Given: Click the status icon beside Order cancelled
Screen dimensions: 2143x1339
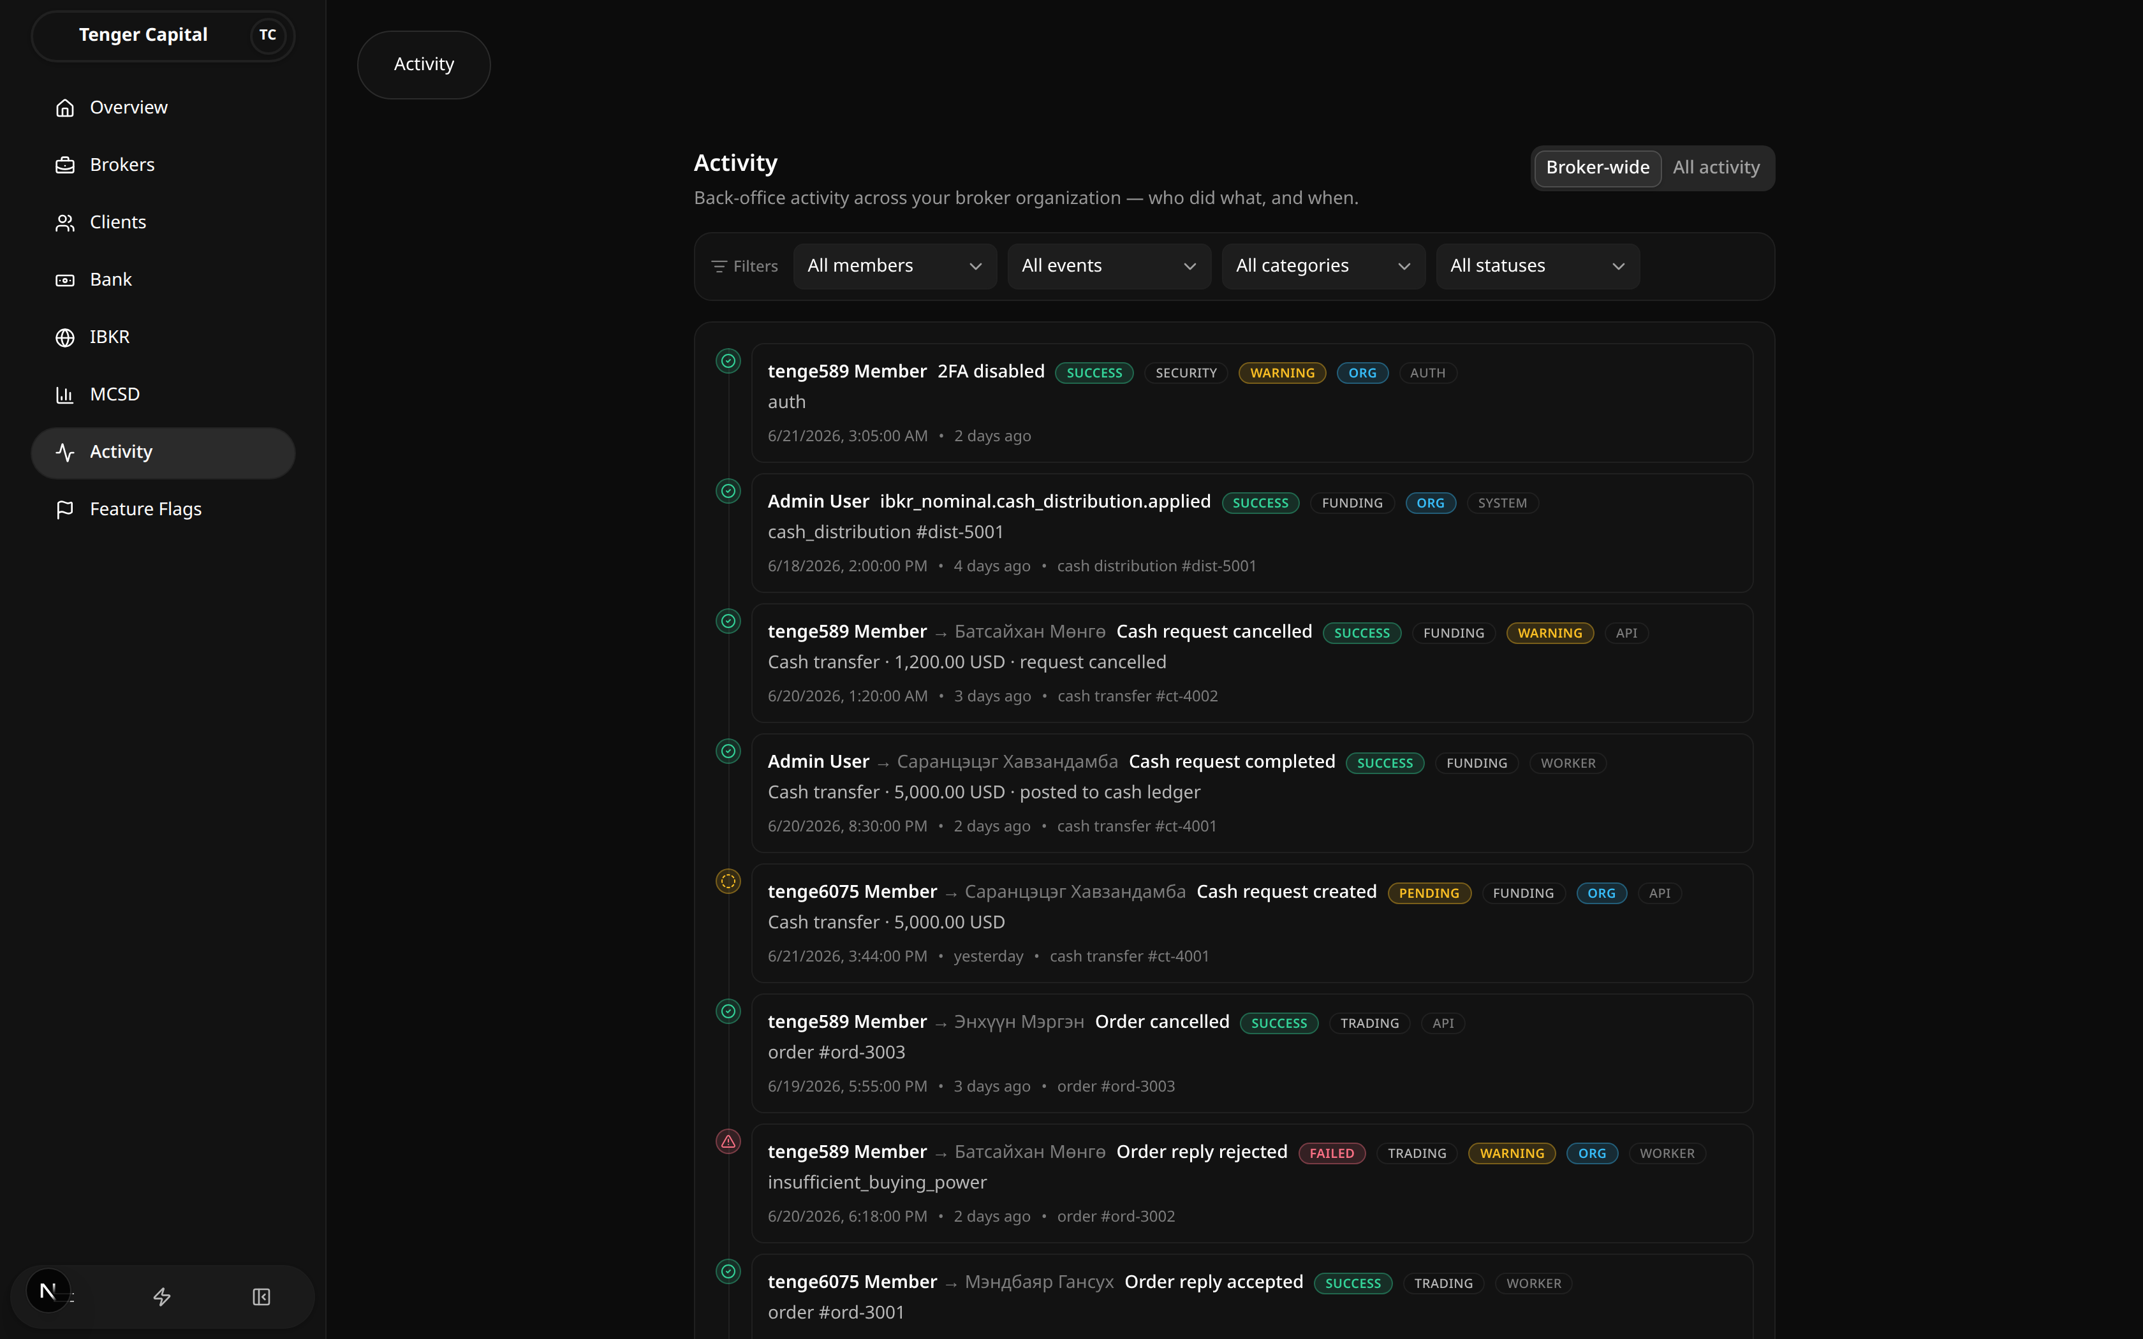Looking at the screenshot, I should (728, 1011).
